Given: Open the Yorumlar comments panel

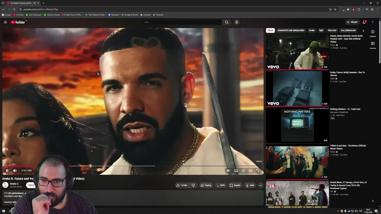Looking at the screenshot, I should (x=373, y=45).
